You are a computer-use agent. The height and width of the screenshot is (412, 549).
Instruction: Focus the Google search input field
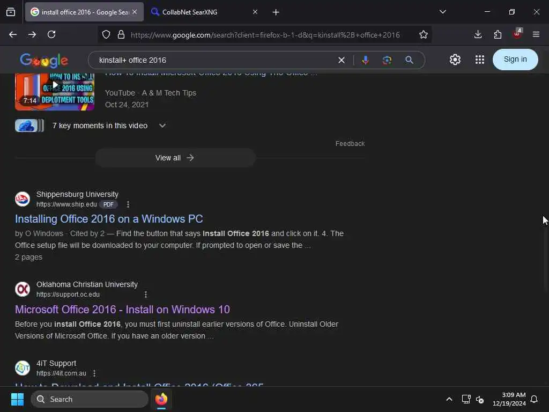[x=213, y=60]
